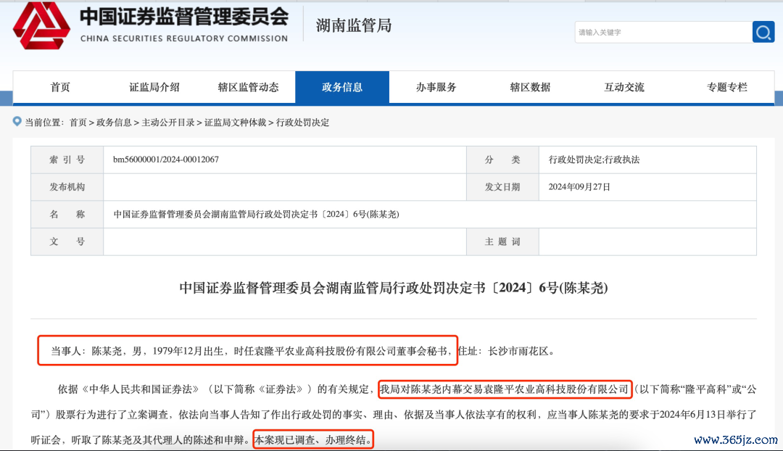Image resolution: width=783 pixels, height=451 pixels.
Task: Click the document name in the 名称 row
Action: [256, 215]
